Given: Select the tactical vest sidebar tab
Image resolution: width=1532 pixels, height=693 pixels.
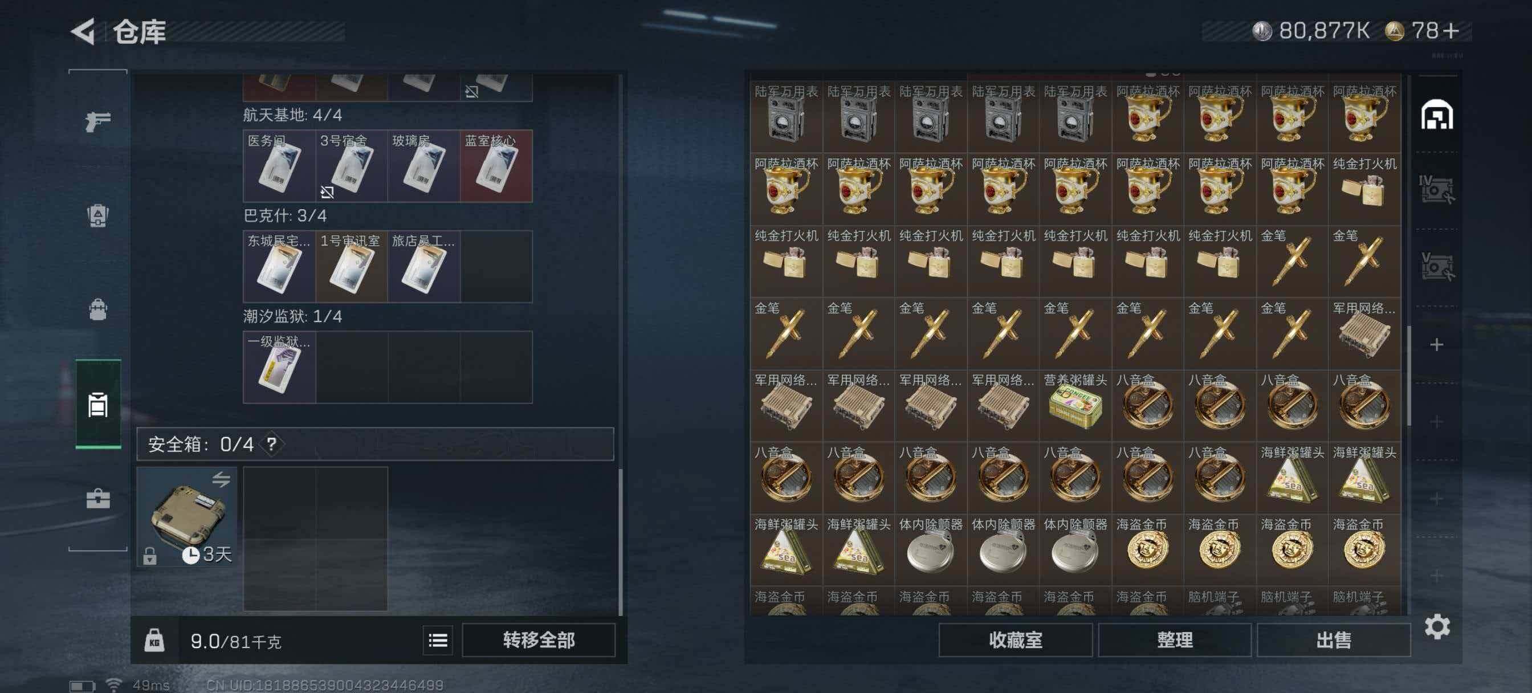Looking at the screenshot, I should coord(98,215).
